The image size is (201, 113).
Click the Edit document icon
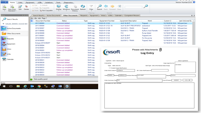[20, 7]
